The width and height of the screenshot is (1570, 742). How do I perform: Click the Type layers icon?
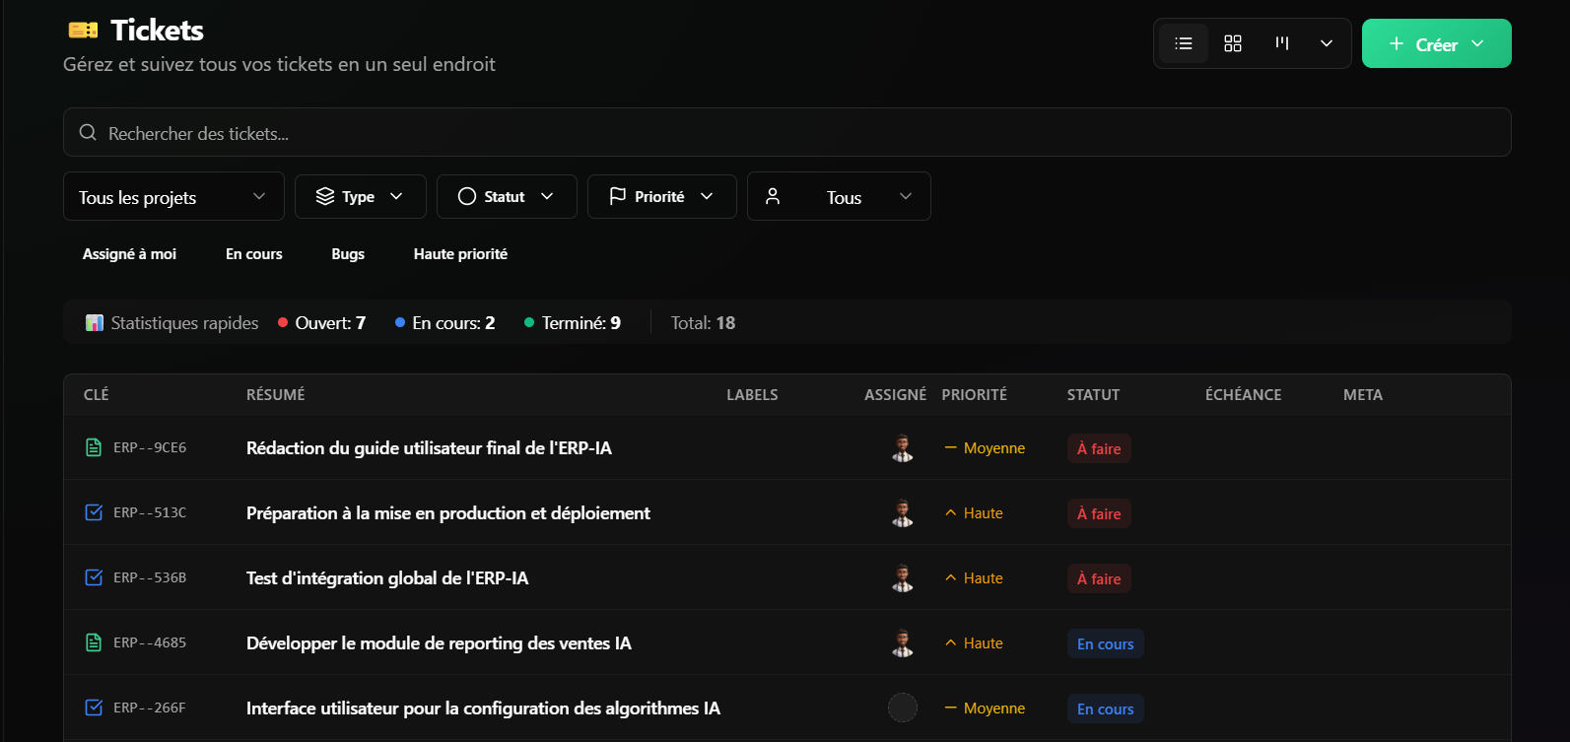coord(325,196)
